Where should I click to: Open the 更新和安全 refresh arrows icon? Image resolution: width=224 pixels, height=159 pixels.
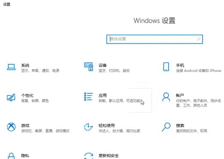pos(88,156)
